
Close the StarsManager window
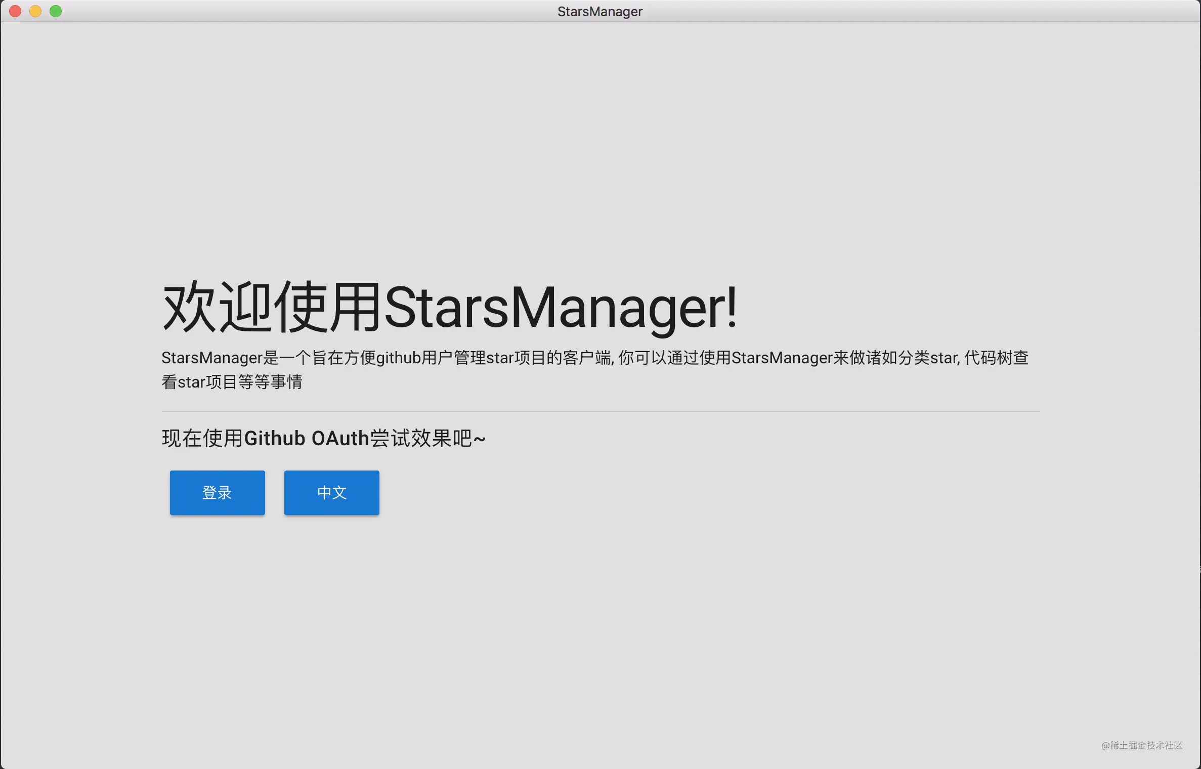pos(15,11)
